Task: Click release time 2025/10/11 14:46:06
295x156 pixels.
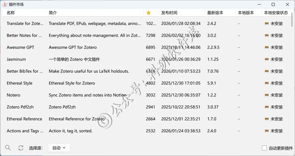Action: [x=181, y=47]
